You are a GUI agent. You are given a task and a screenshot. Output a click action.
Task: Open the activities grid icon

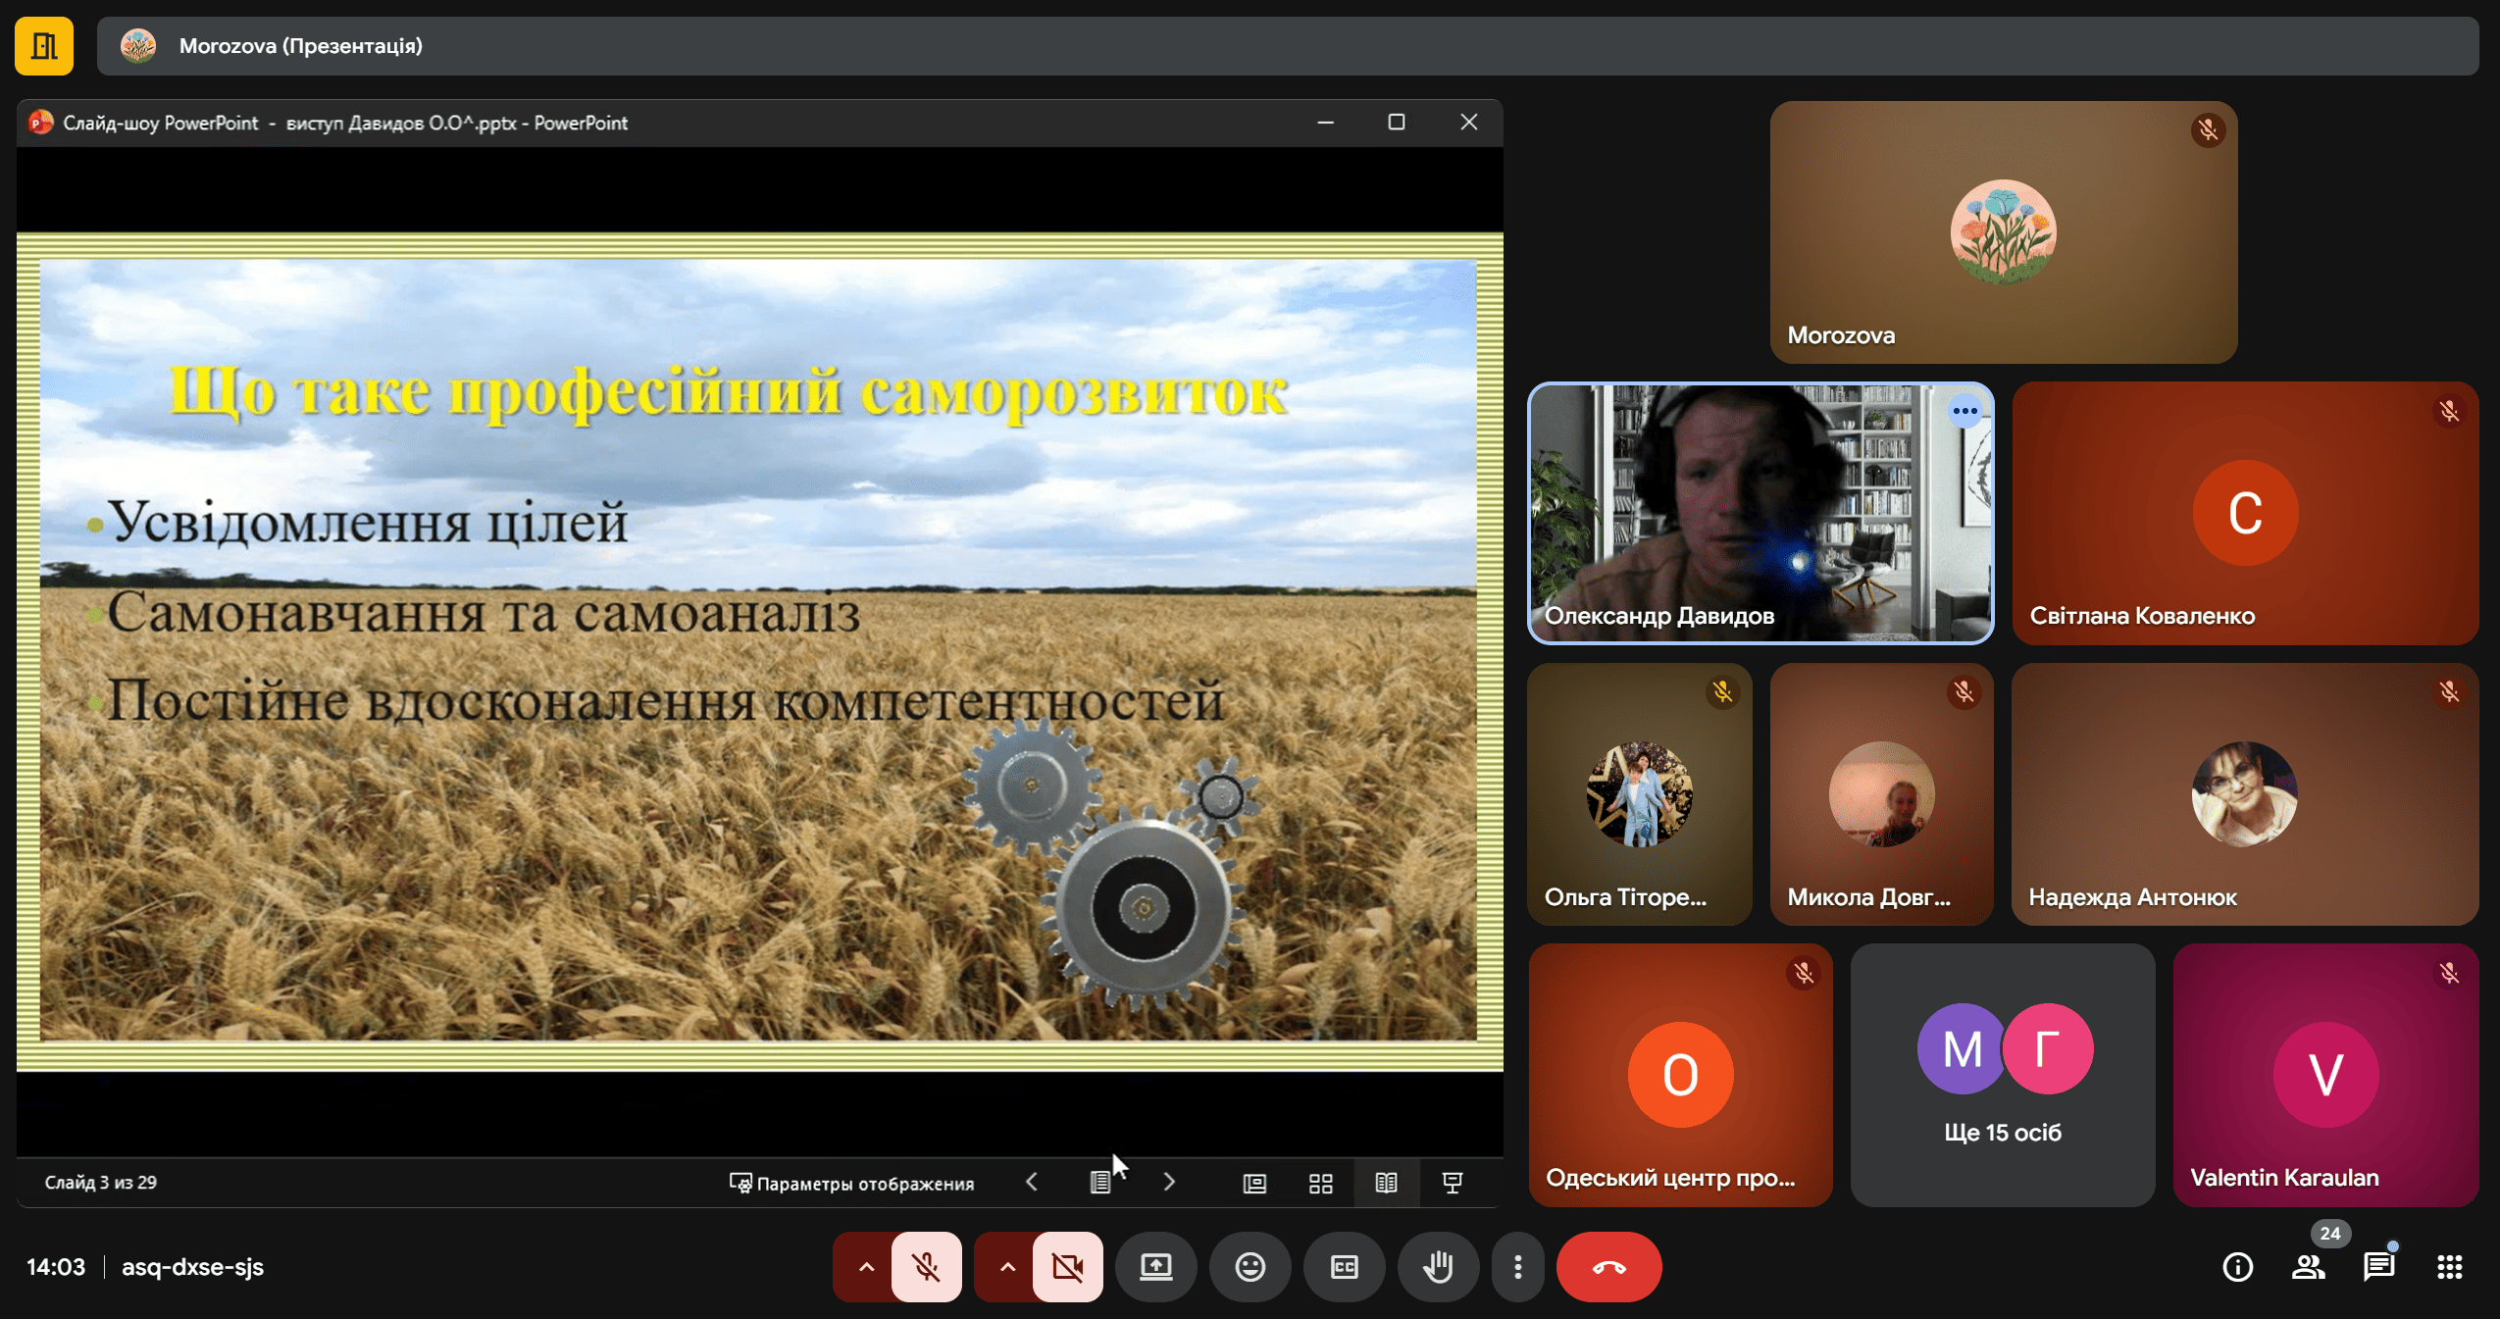(x=2449, y=1267)
